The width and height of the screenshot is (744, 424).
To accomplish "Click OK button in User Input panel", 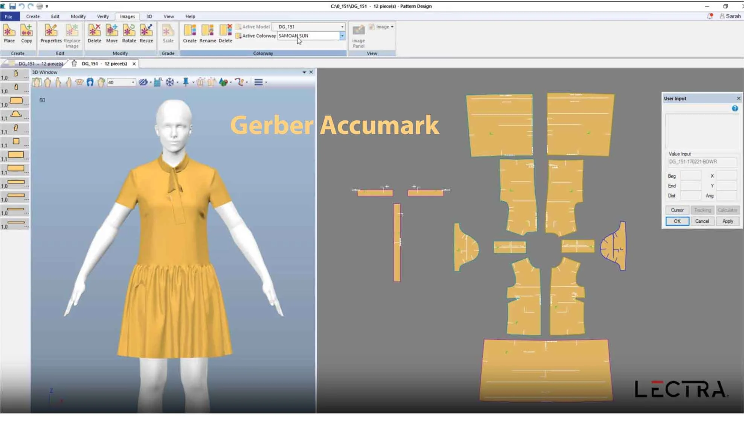I will tap(677, 221).
